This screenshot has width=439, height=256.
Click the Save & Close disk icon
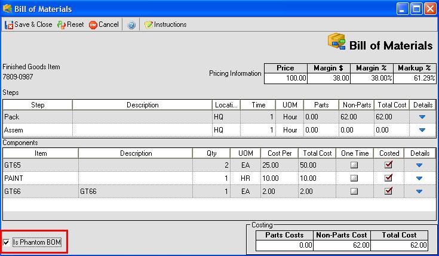pyautogui.click(x=9, y=25)
